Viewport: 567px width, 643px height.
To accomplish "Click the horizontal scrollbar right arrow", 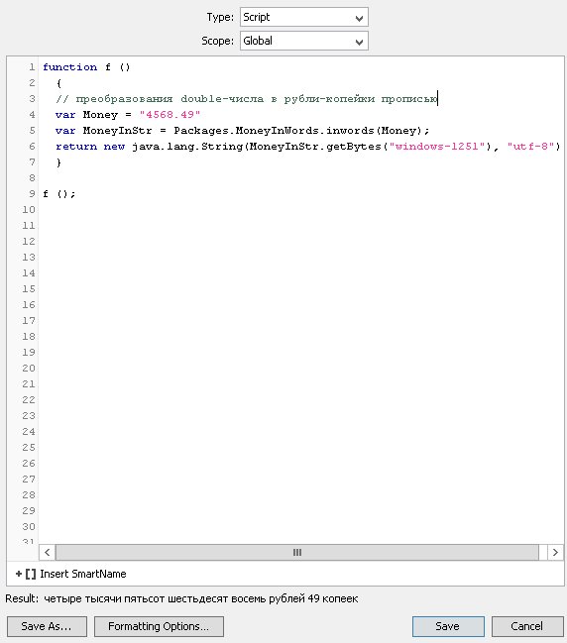I will (555, 553).
